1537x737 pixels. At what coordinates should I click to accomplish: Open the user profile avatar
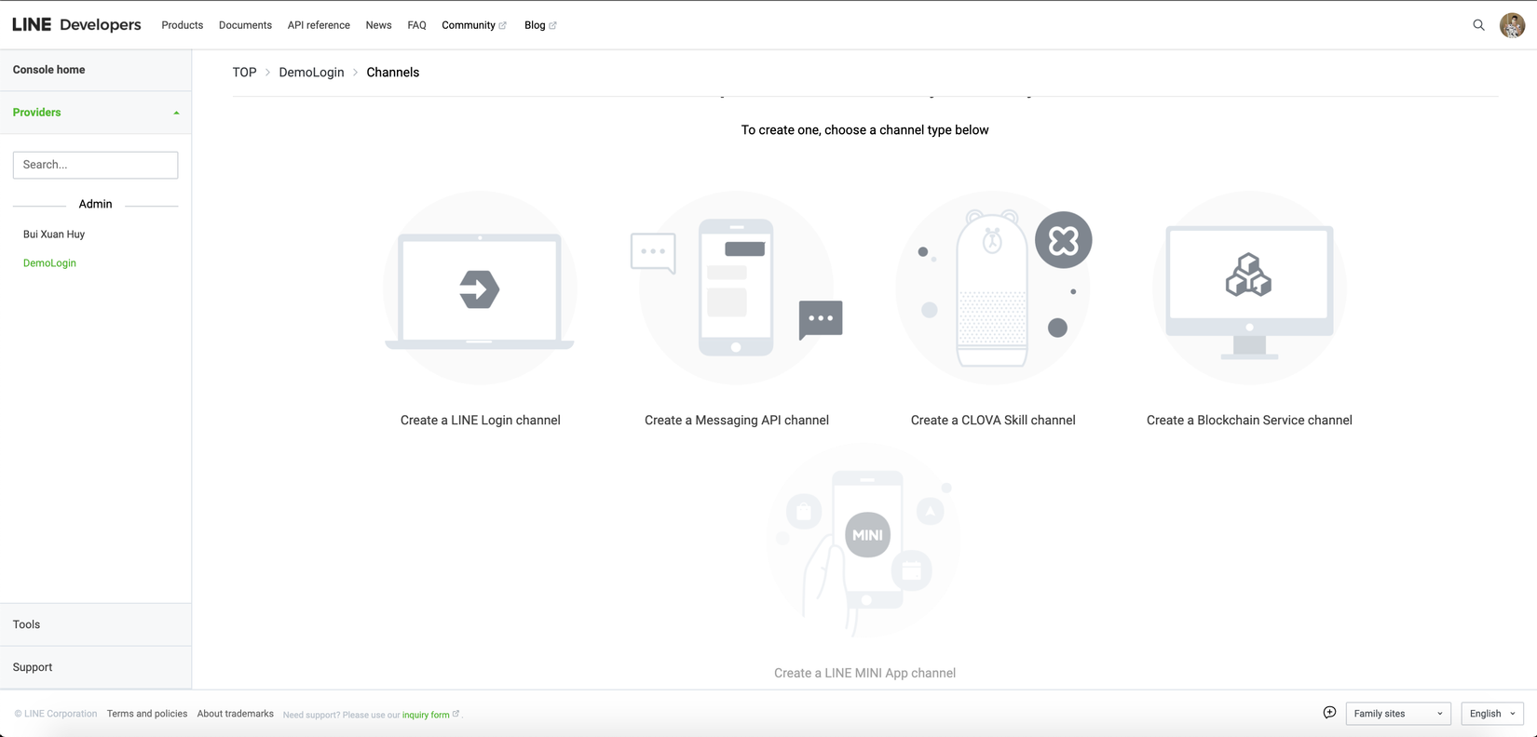(x=1512, y=25)
